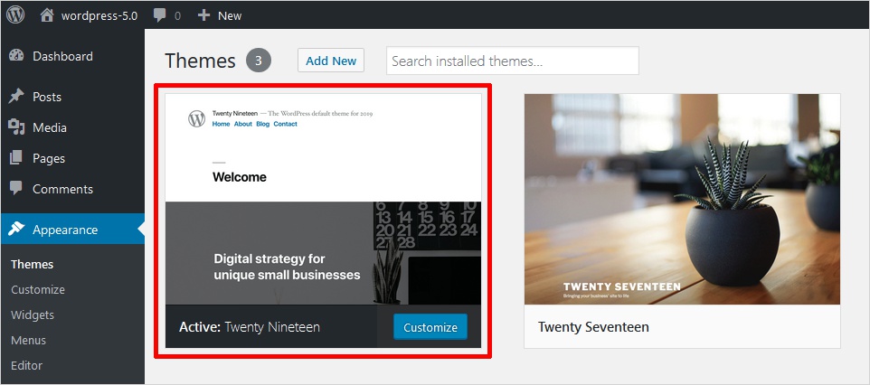Image resolution: width=870 pixels, height=385 pixels.
Task: Click the home icon beside wordpress-5.0
Action: [48, 15]
